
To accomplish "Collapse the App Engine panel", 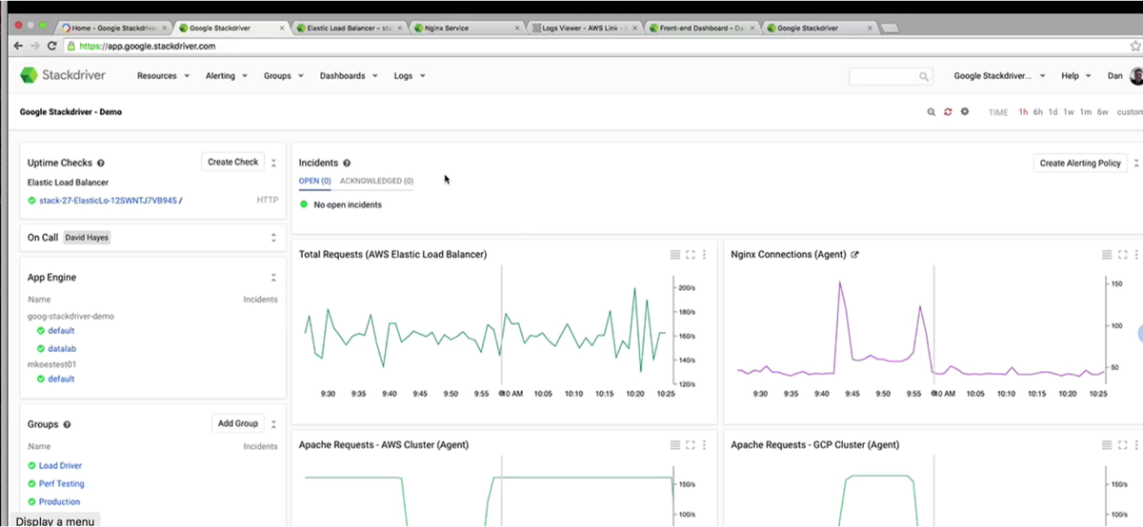I will (273, 278).
